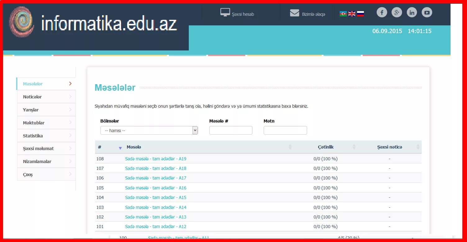Open problem Sadə məsələ - tam ədədlər - A12
Image resolution: width=467 pixels, height=242 pixels.
(156, 227)
